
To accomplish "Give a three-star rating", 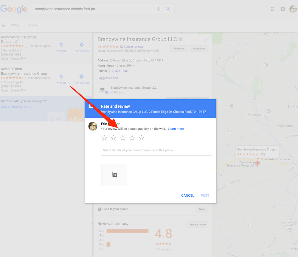I will pyautogui.click(x=123, y=138).
